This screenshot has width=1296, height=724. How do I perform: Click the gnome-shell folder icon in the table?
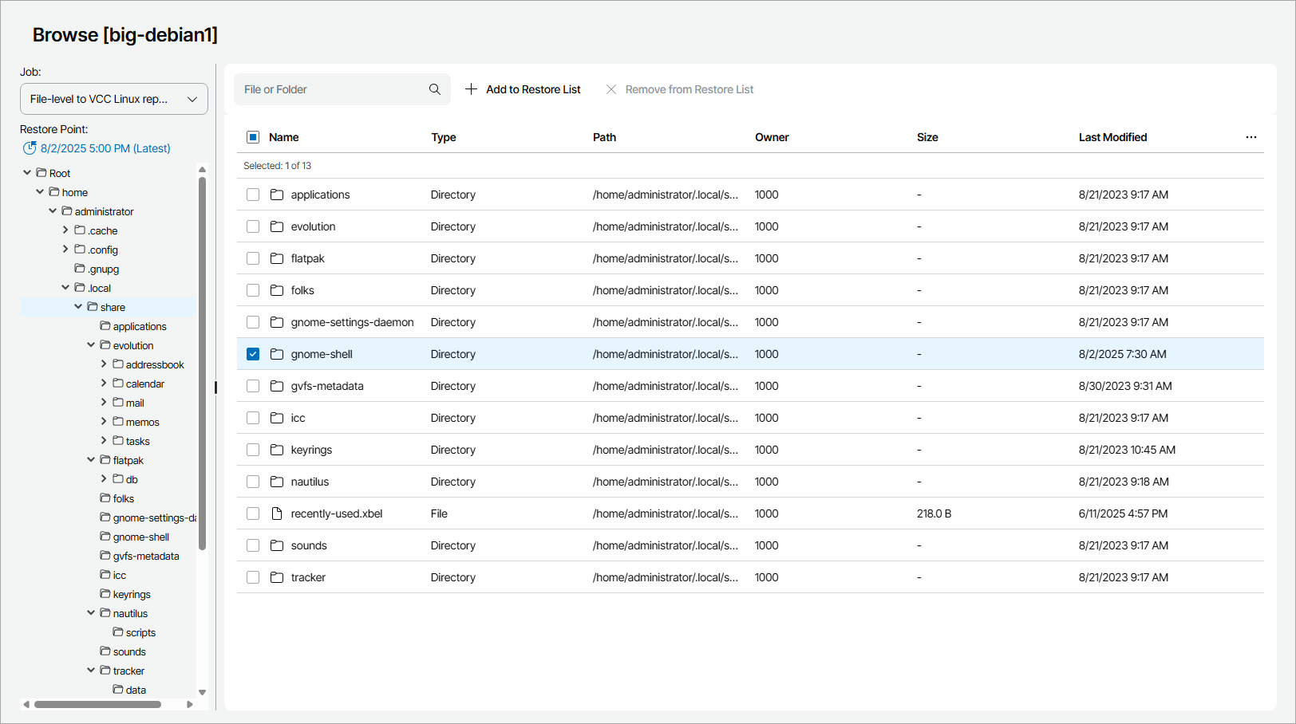pyautogui.click(x=277, y=354)
